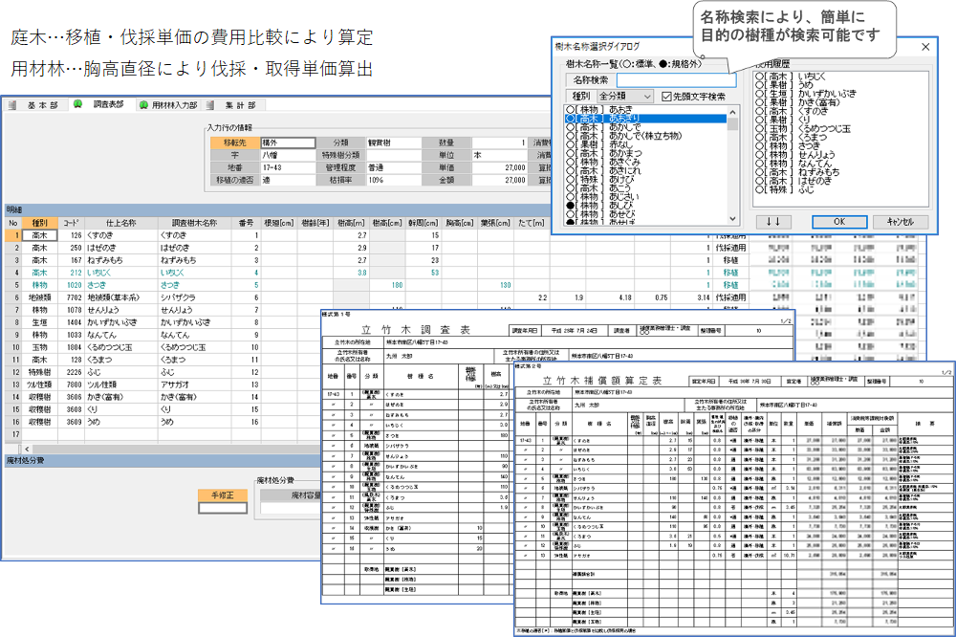The image size is (956, 637).
Task: Close the 樹木名称選択 dialog
Action: click(x=925, y=46)
